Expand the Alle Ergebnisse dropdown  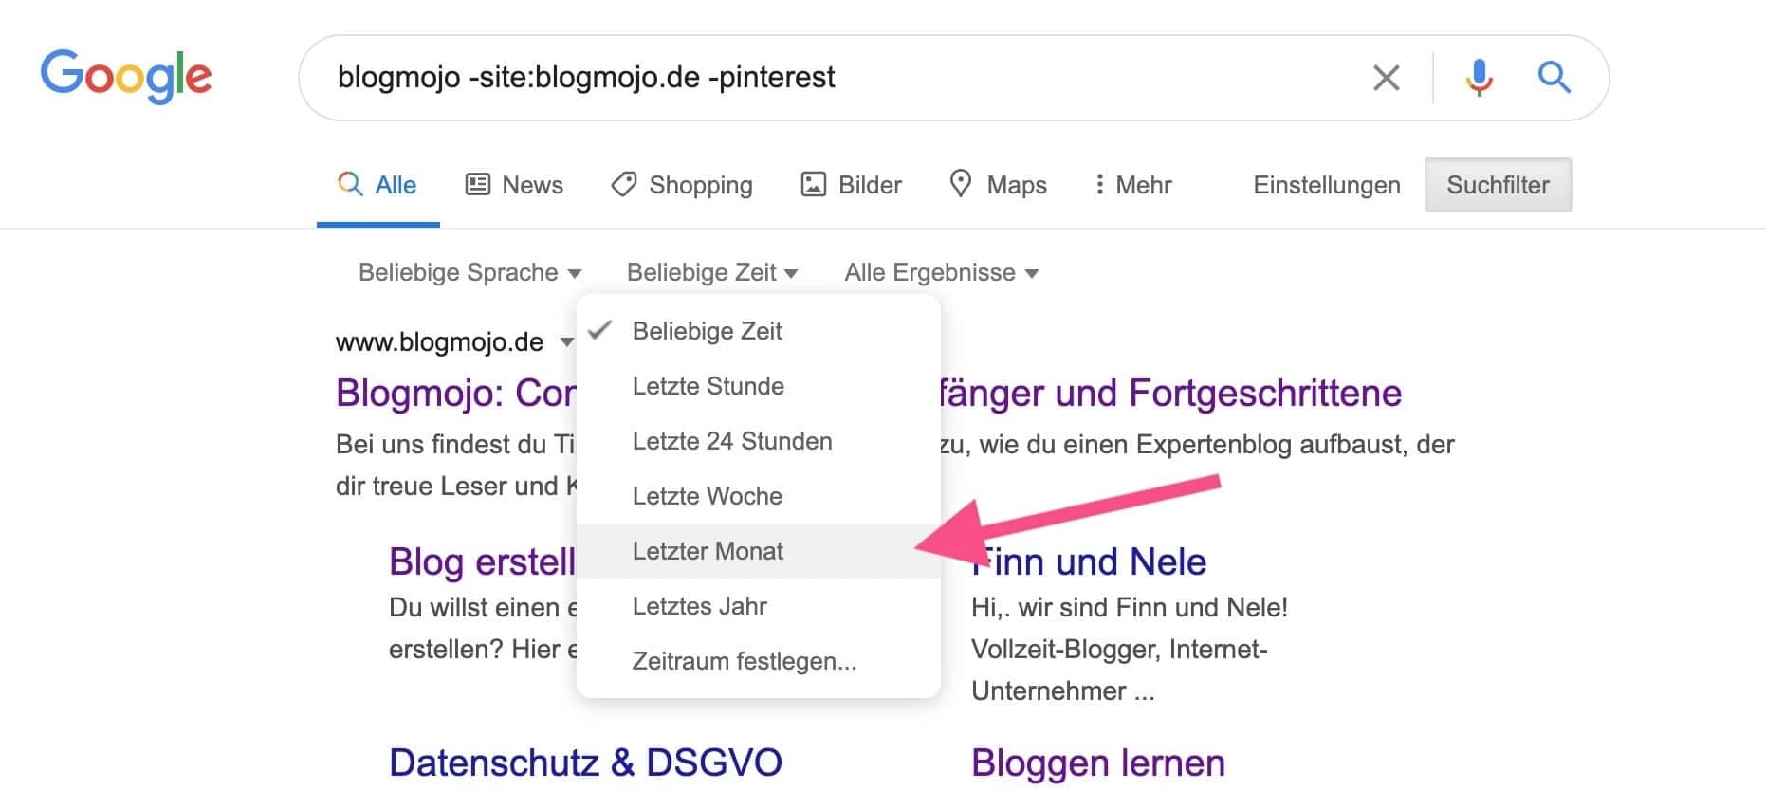tap(941, 273)
